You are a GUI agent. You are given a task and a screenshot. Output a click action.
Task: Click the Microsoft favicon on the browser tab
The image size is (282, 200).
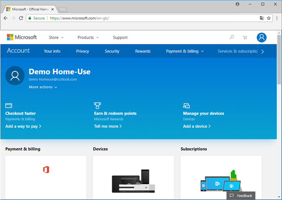click(x=8, y=9)
